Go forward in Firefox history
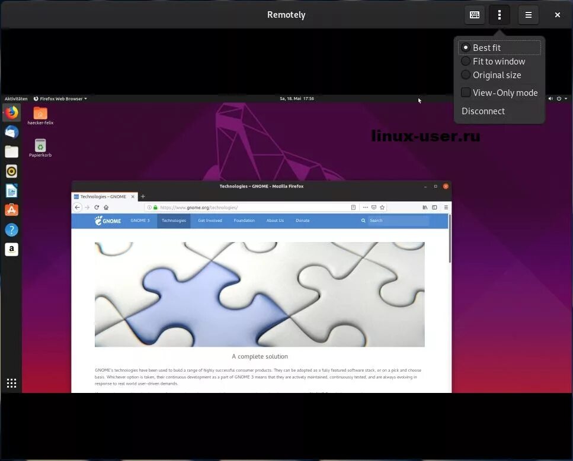 tap(87, 207)
